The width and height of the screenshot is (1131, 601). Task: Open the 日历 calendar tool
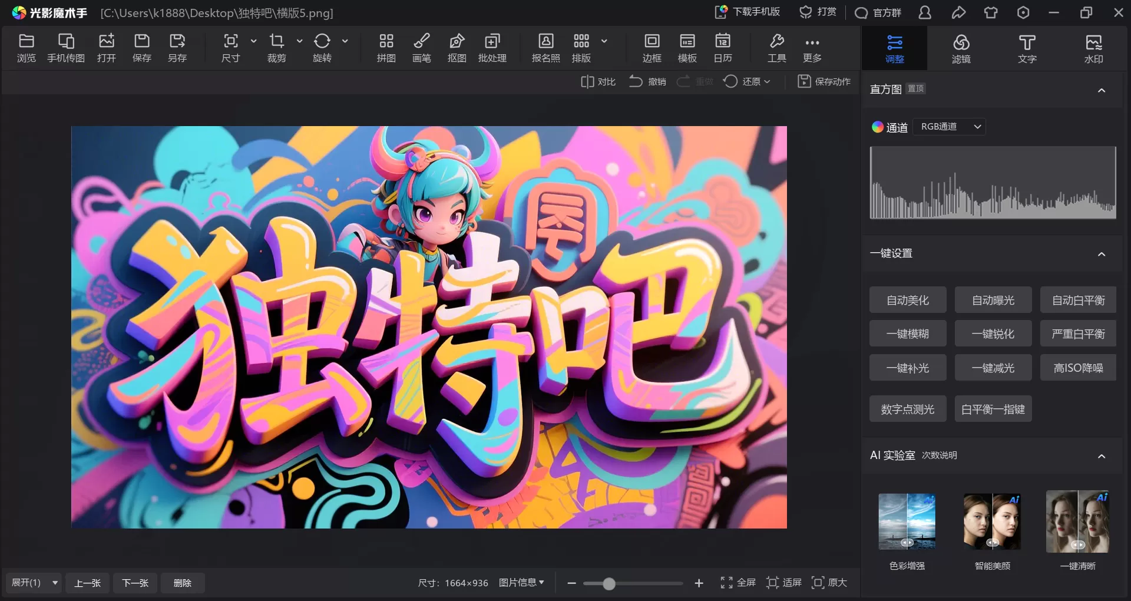(x=722, y=47)
